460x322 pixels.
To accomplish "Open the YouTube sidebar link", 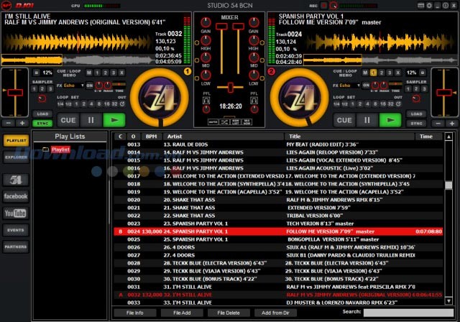I will (x=16, y=213).
